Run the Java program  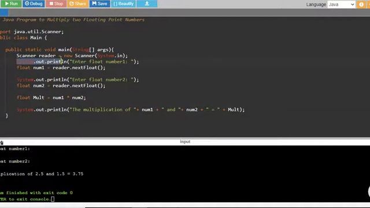(11, 3)
